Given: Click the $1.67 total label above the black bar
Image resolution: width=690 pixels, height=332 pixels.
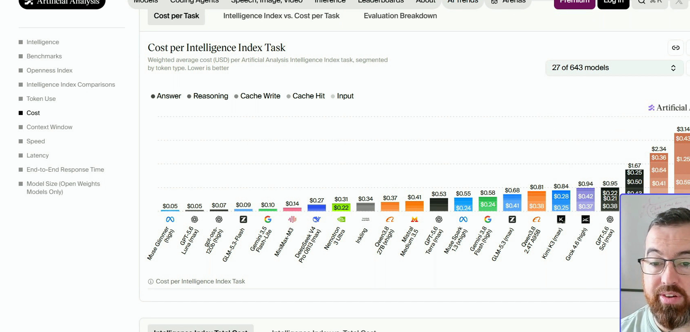Looking at the screenshot, I should coord(634,166).
